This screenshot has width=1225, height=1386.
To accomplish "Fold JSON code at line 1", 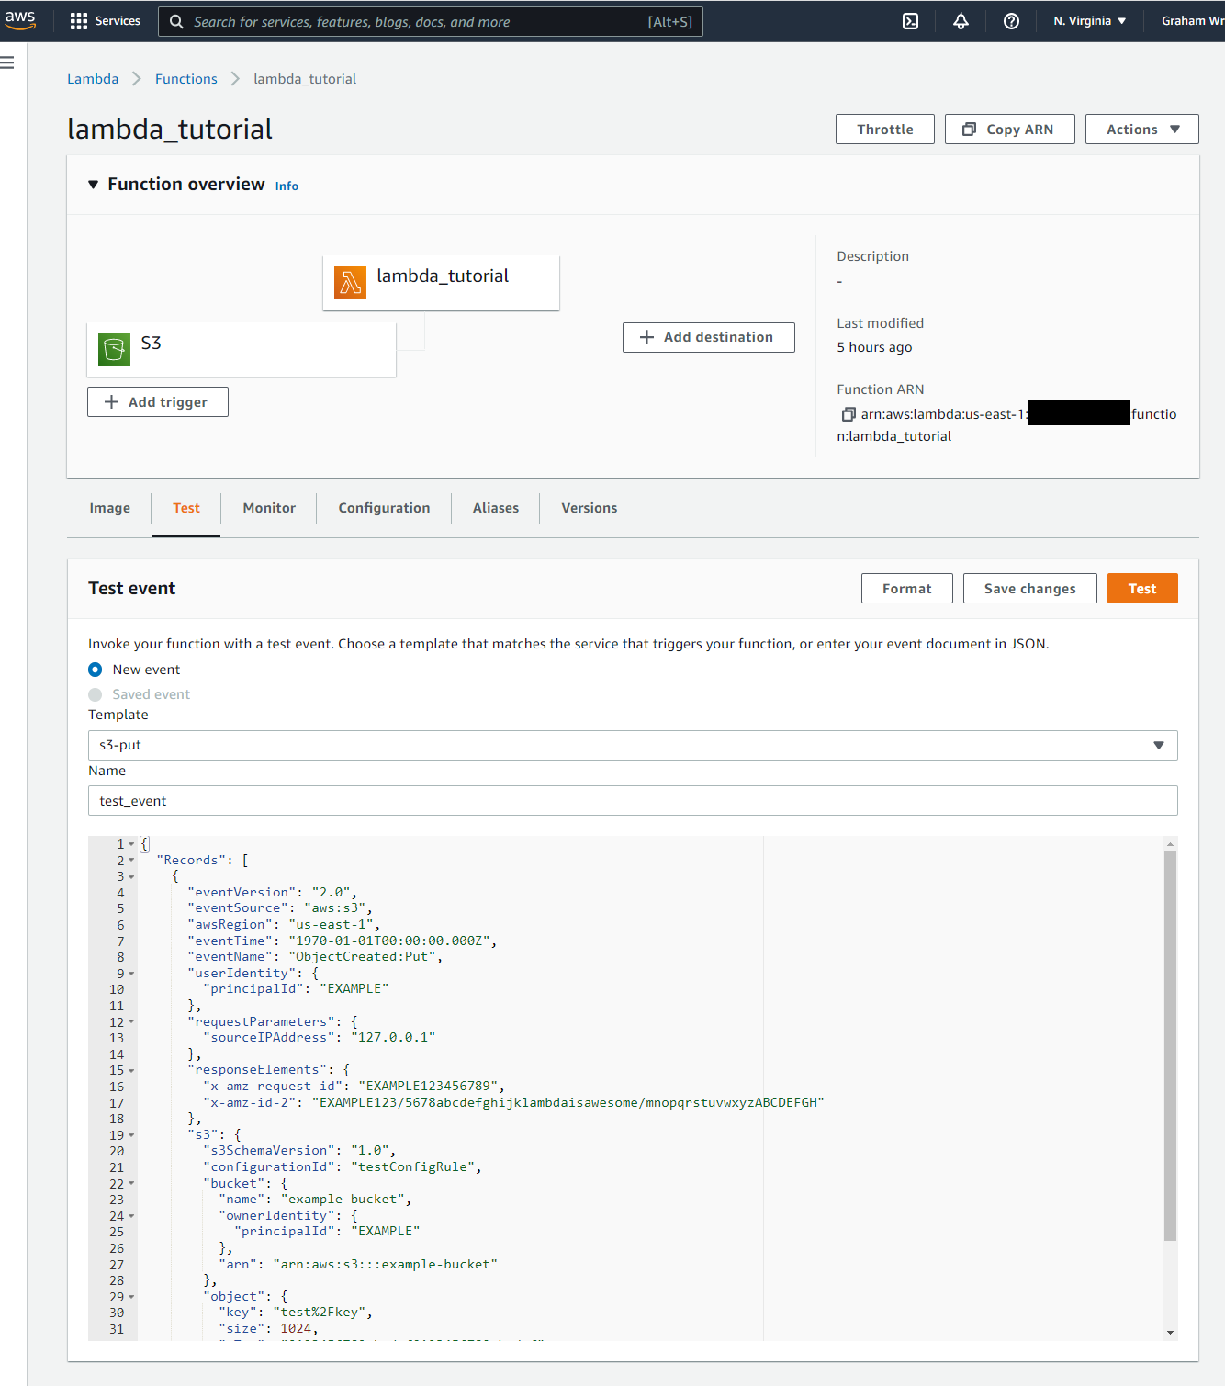I will point(131,844).
